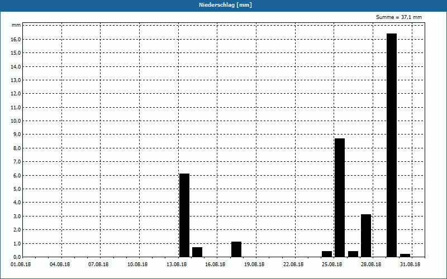Select the 3,1 mm bar before 28.08.18
447x279 pixels.
click(x=366, y=235)
